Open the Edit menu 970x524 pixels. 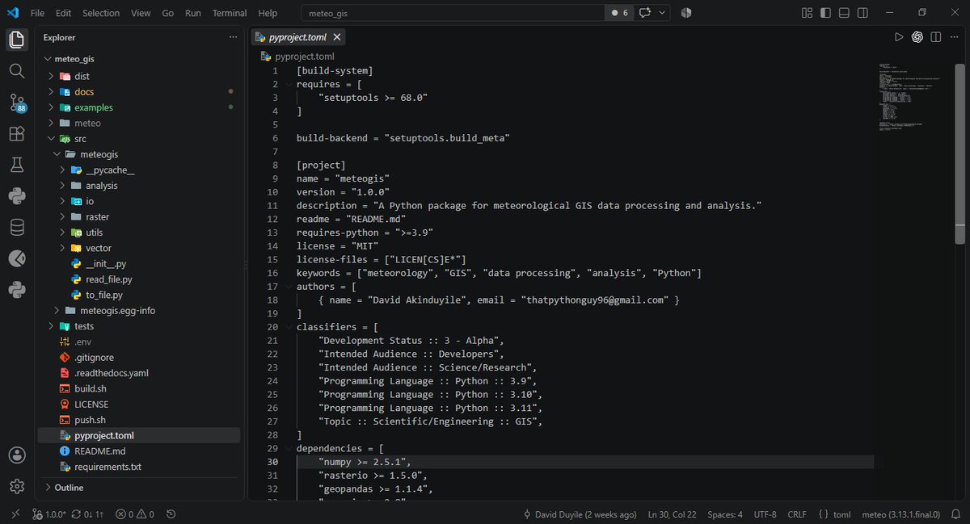(63, 13)
